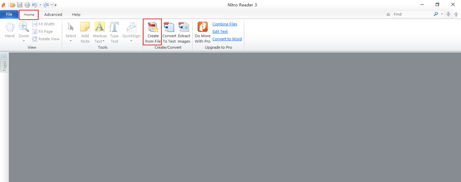Undo the last action with the arrow icon

pyautogui.click(x=34, y=5)
